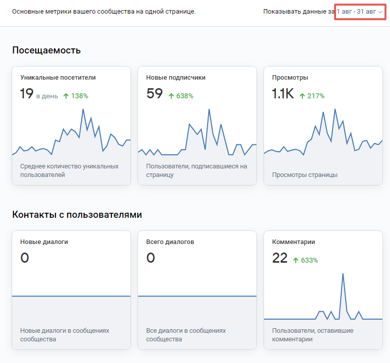Open the Новые диалоги card
Image resolution: width=390 pixels, height=363 pixels.
pyautogui.click(x=72, y=290)
